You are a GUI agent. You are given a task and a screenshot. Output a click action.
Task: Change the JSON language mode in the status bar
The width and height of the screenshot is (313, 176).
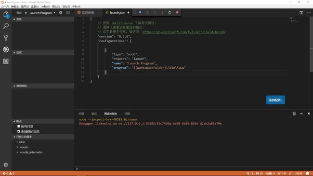pos(299,174)
